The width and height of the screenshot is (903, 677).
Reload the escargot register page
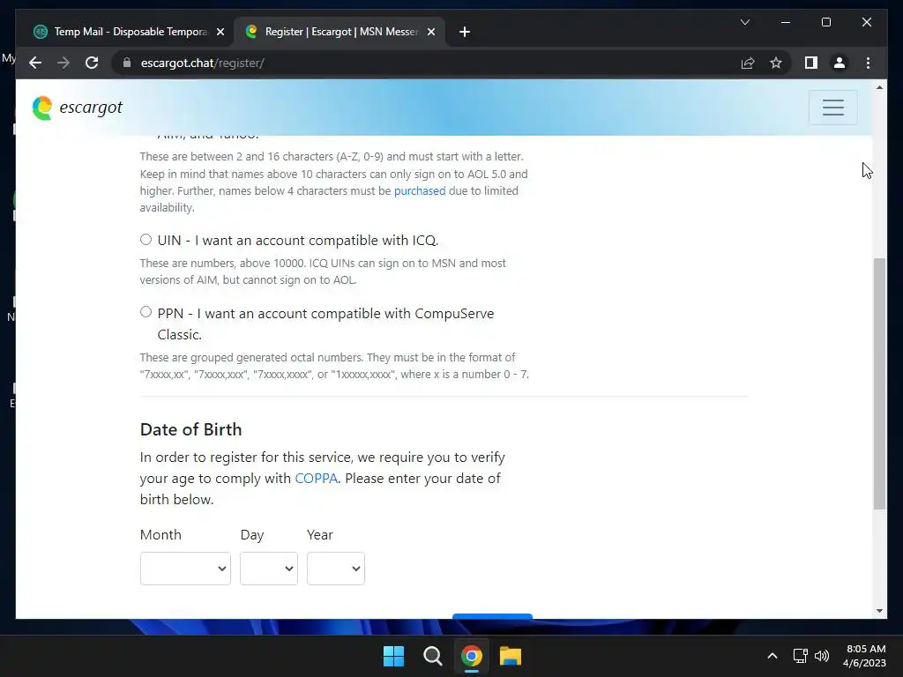(x=92, y=63)
